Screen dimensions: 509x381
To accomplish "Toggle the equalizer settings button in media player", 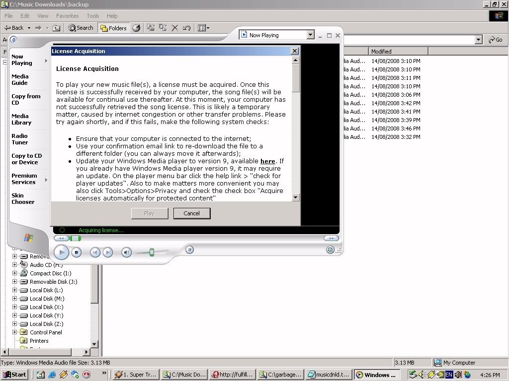I will pos(190,250).
